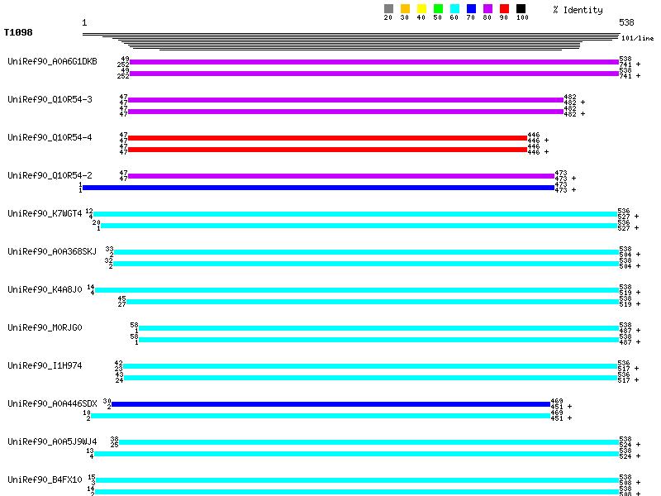Screen dimensions: 661x496
Task: Click the black 100% identity swatch
Action: pos(521,9)
